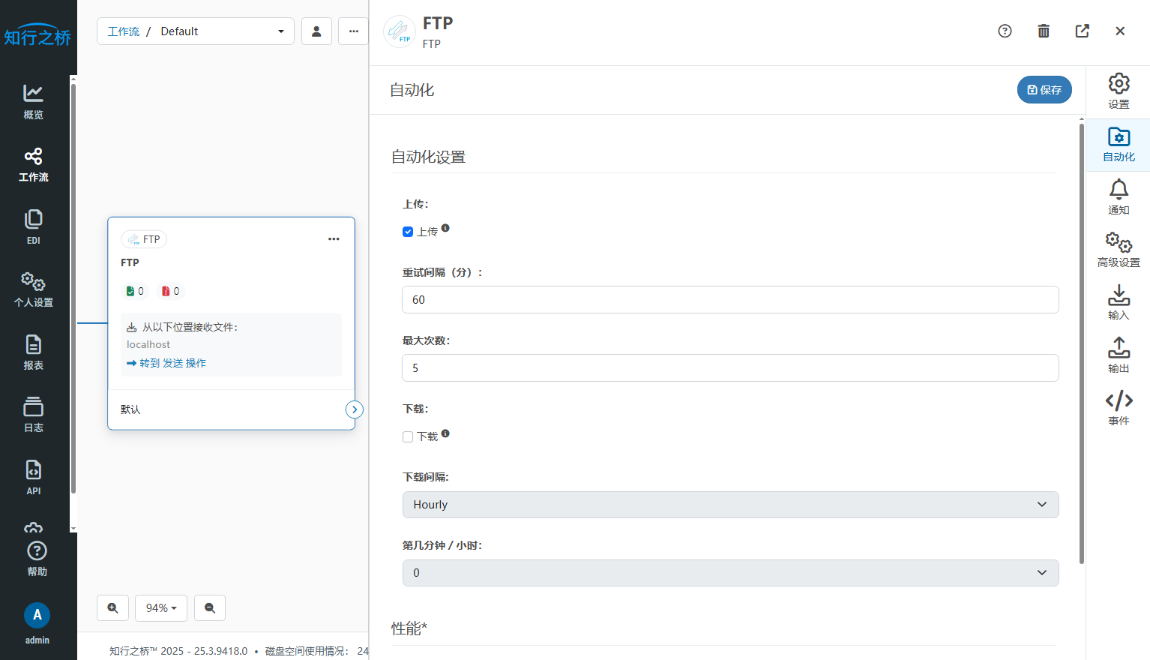Expand the 下载间隔 Hourly dropdown
1150x660 pixels.
(x=730, y=505)
